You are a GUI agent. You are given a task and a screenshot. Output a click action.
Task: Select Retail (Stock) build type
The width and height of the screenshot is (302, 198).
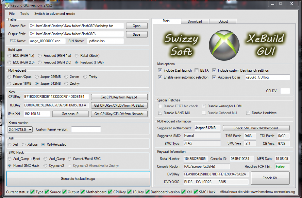(x=87, y=56)
